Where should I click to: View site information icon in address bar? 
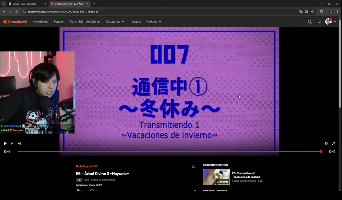[24, 12]
